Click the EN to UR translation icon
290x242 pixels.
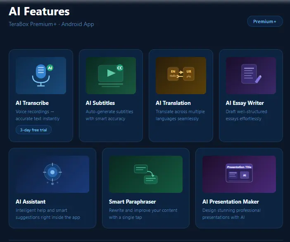point(181,74)
